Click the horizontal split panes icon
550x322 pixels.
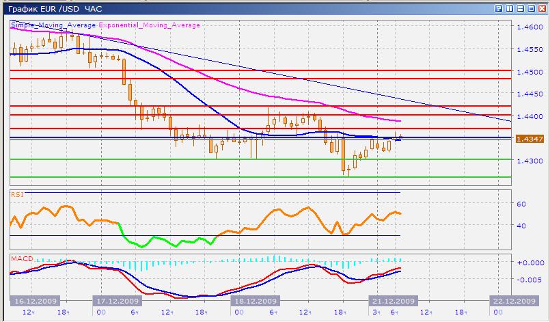(x=519, y=8)
